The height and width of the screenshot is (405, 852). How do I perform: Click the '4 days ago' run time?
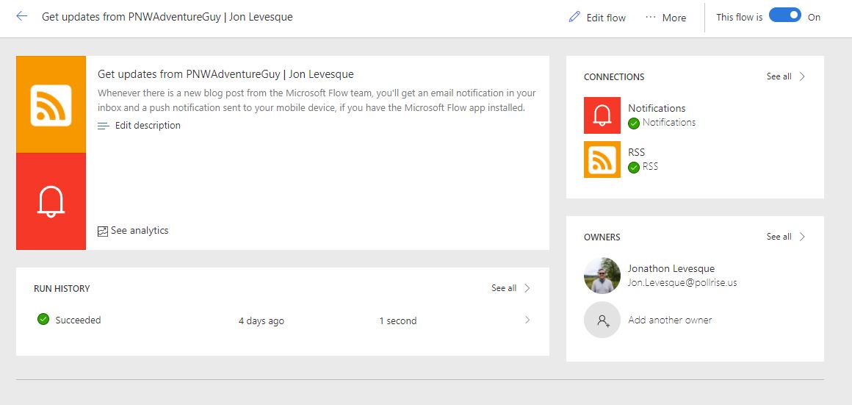click(261, 321)
